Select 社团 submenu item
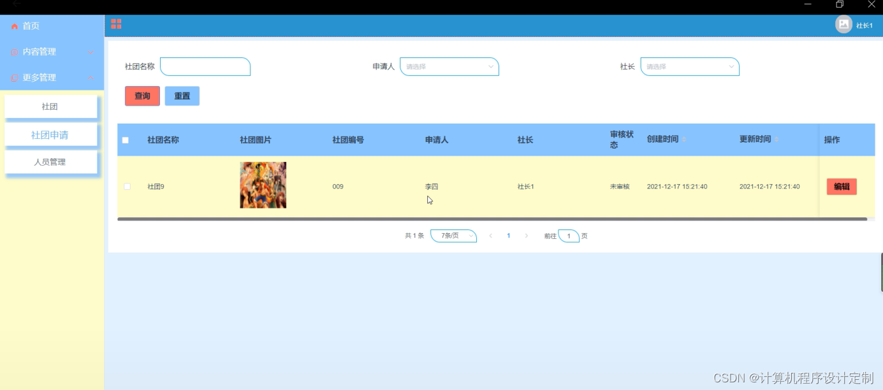The height and width of the screenshot is (390, 883). 50,107
